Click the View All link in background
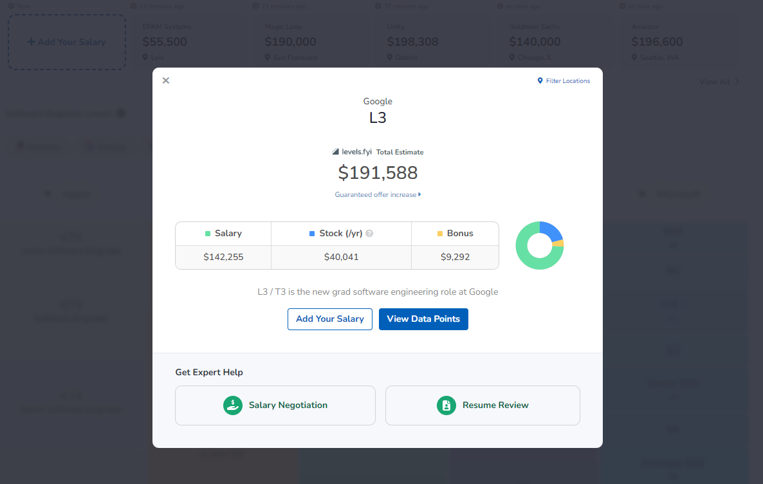 (x=714, y=81)
